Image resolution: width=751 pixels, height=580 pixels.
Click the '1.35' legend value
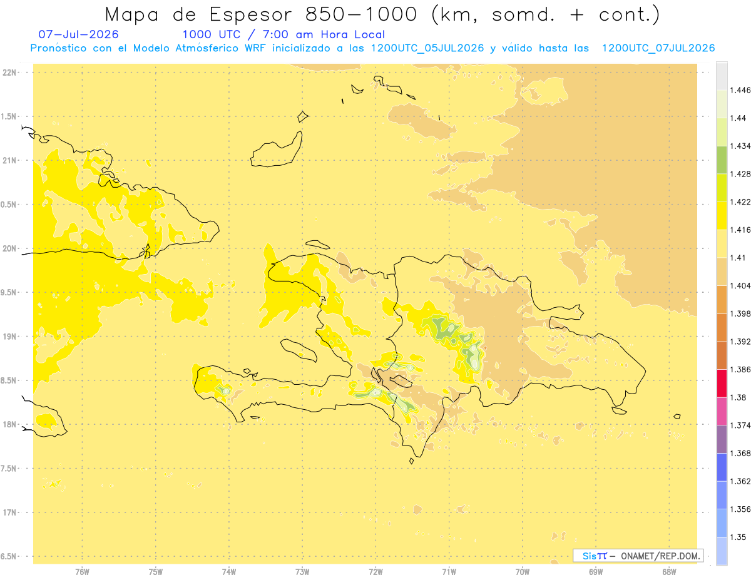(x=738, y=537)
